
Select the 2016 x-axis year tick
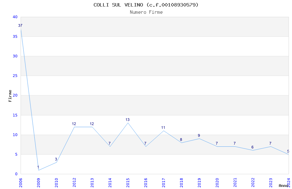click(x=146, y=183)
